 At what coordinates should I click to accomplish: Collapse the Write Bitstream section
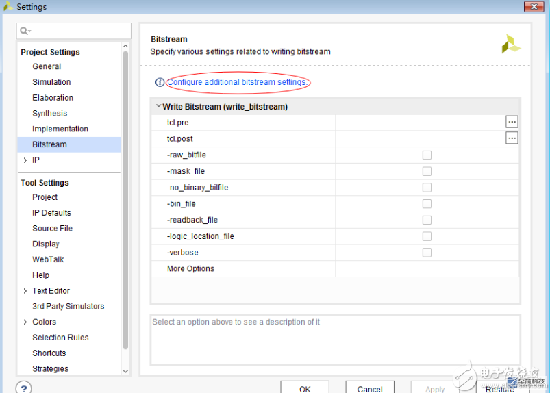158,106
